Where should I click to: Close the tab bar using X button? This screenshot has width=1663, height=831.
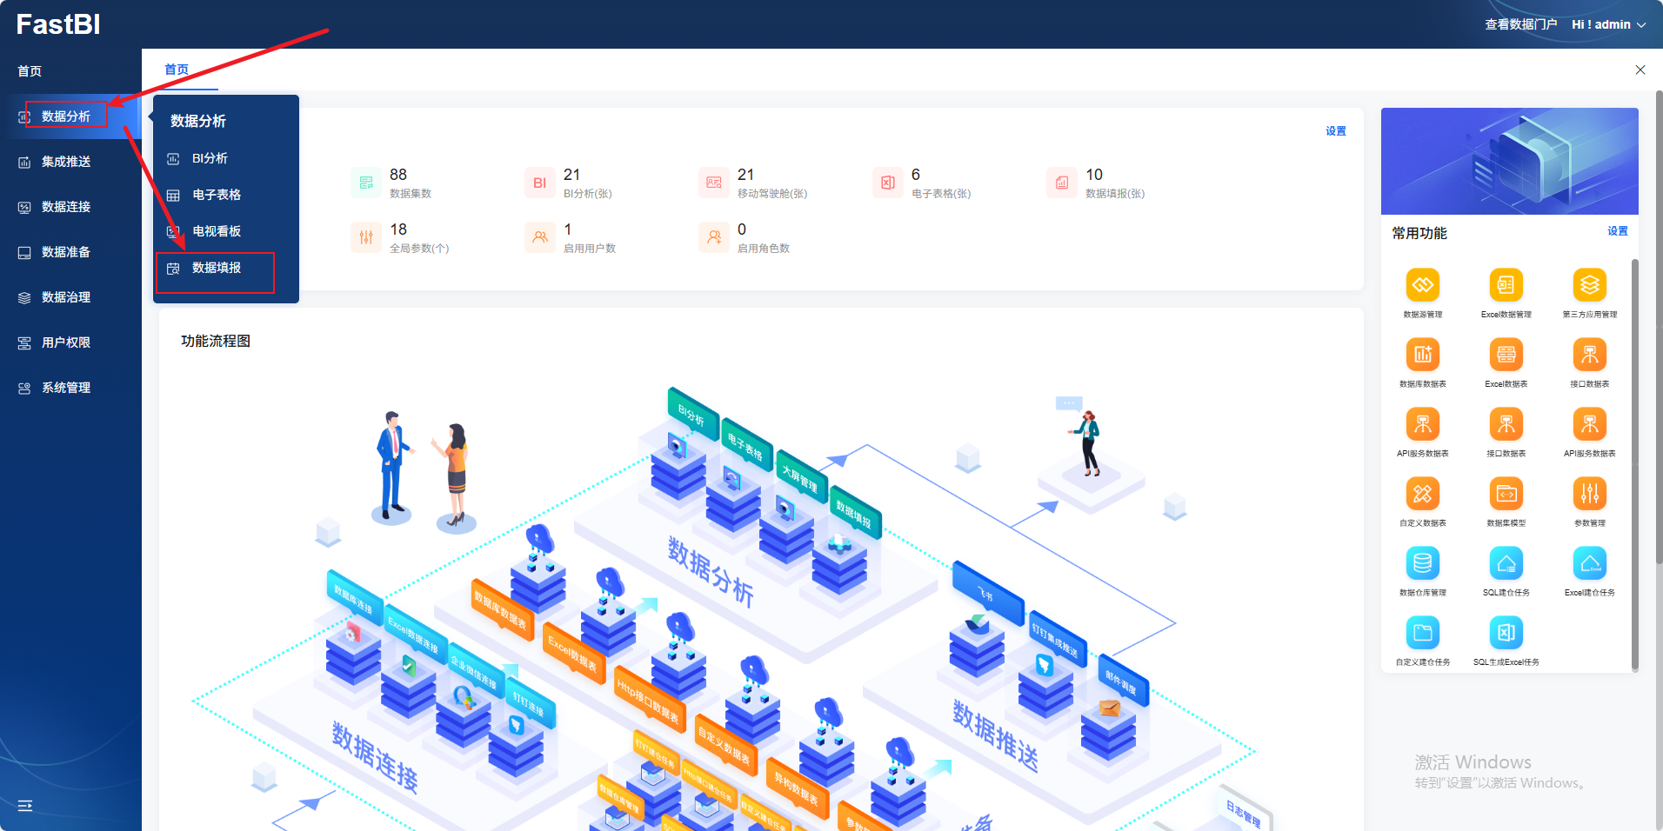pyautogui.click(x=1640, y=70)
